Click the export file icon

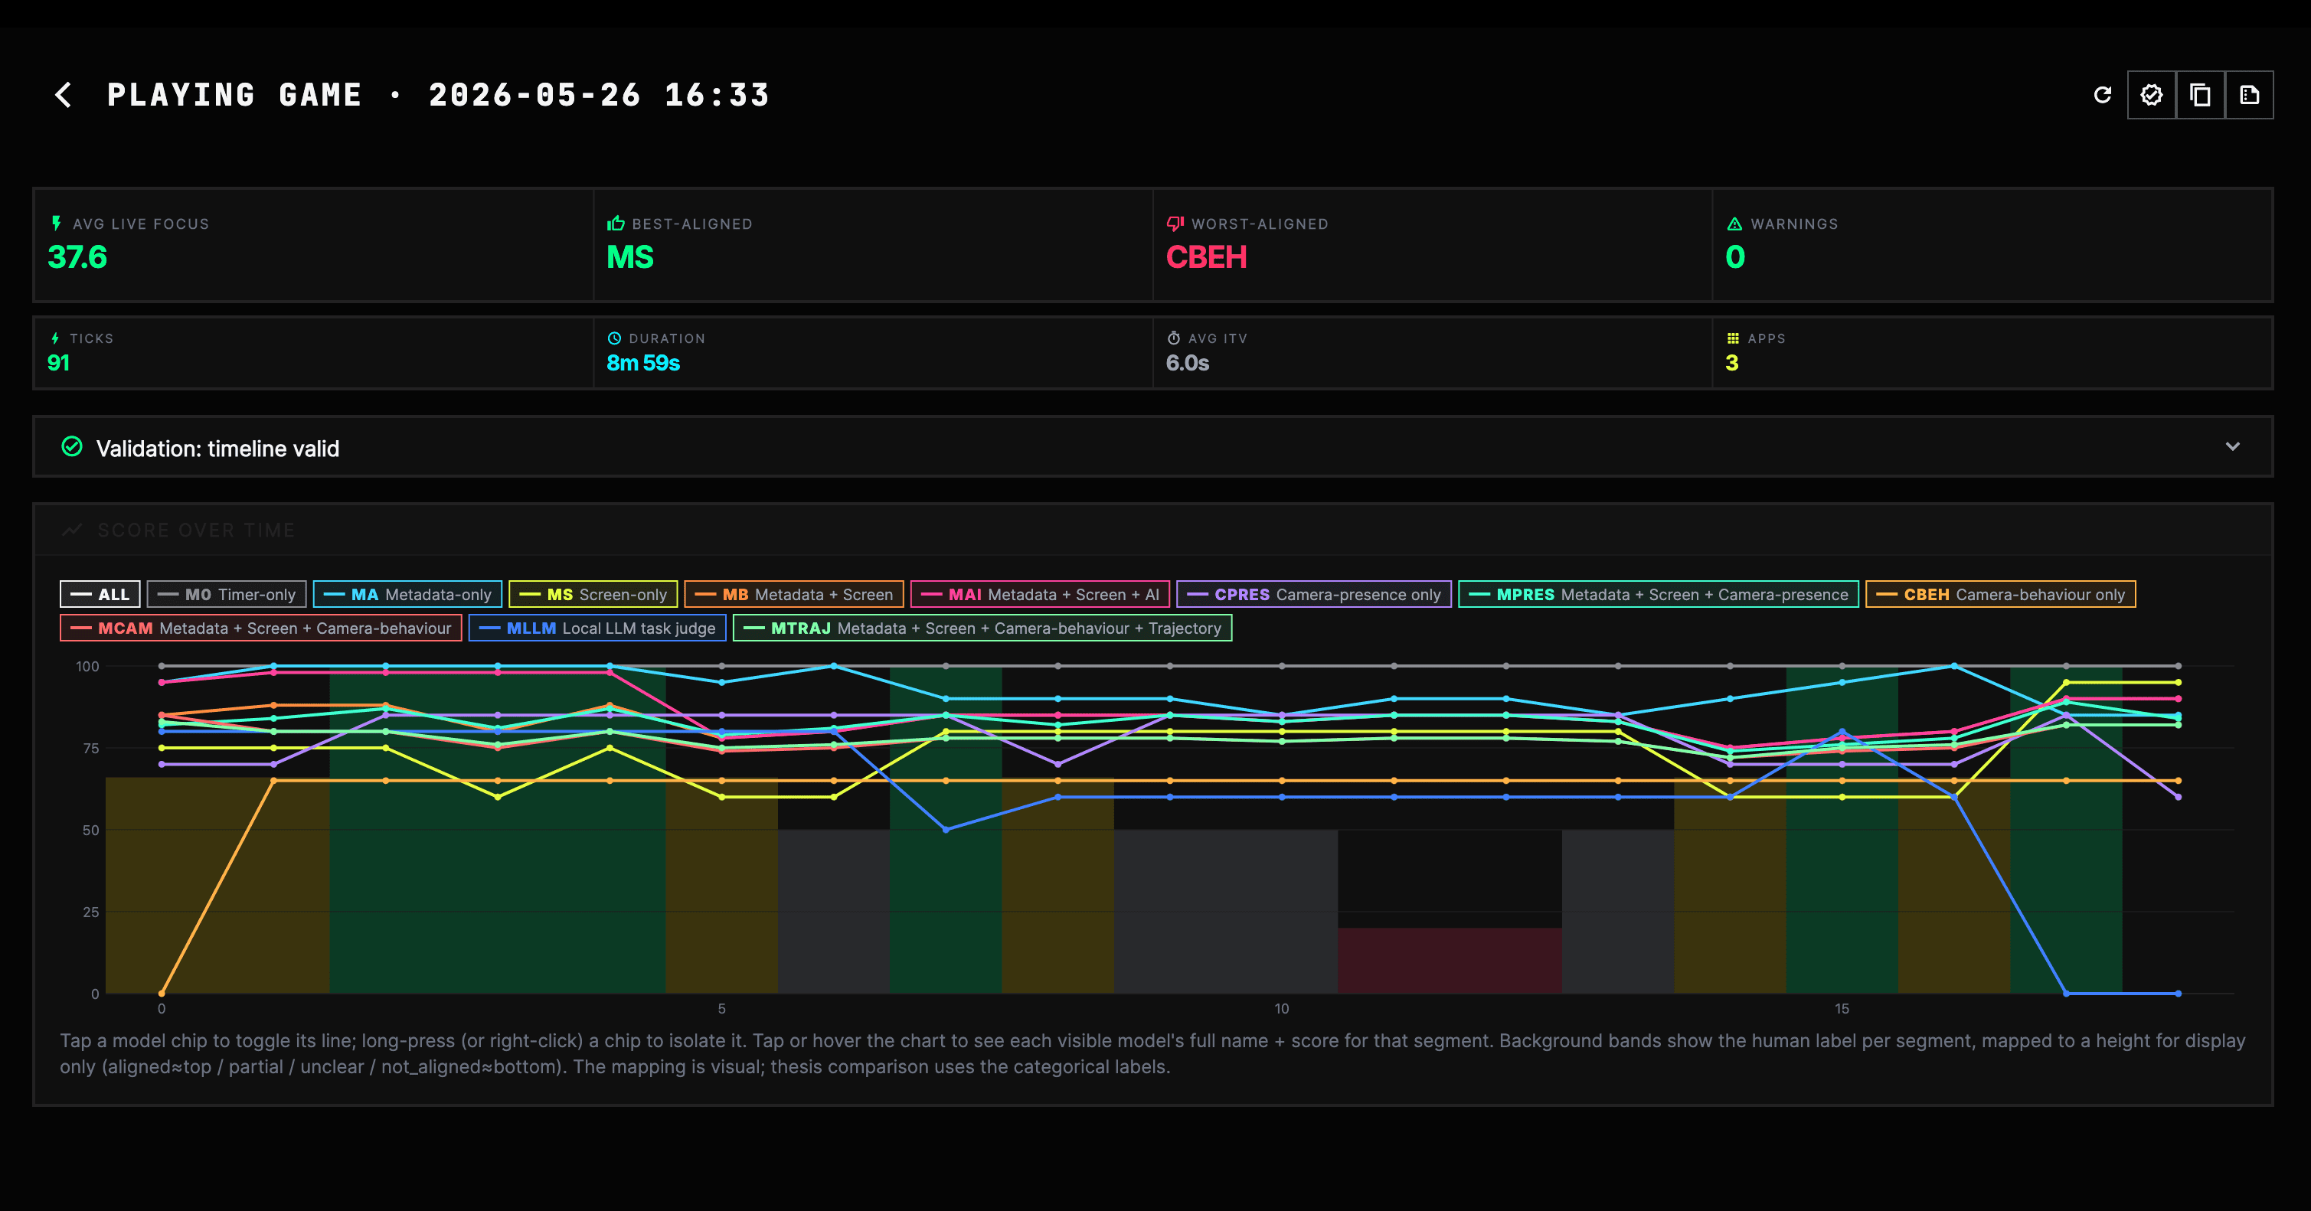click(2249, 95)
